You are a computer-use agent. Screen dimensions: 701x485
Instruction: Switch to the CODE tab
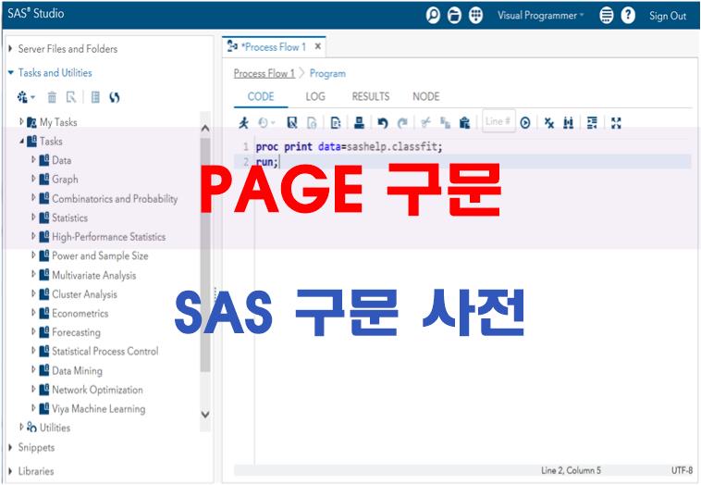point(261,96)
